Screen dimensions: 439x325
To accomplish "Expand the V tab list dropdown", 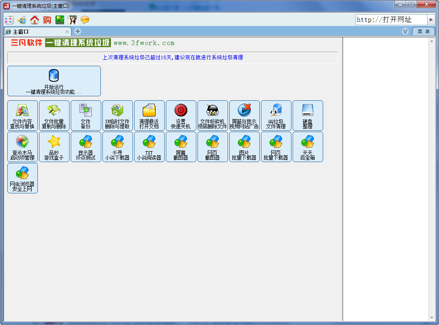I will pyautogui.click(x=405, y=31).
